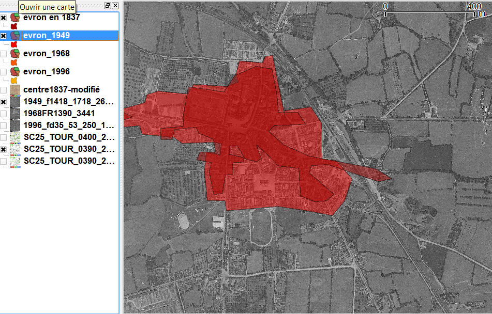The image size is (492, 314).
Task: Select the SC25_TOUR_0400_2… layer name
Action: pos(69,137)
